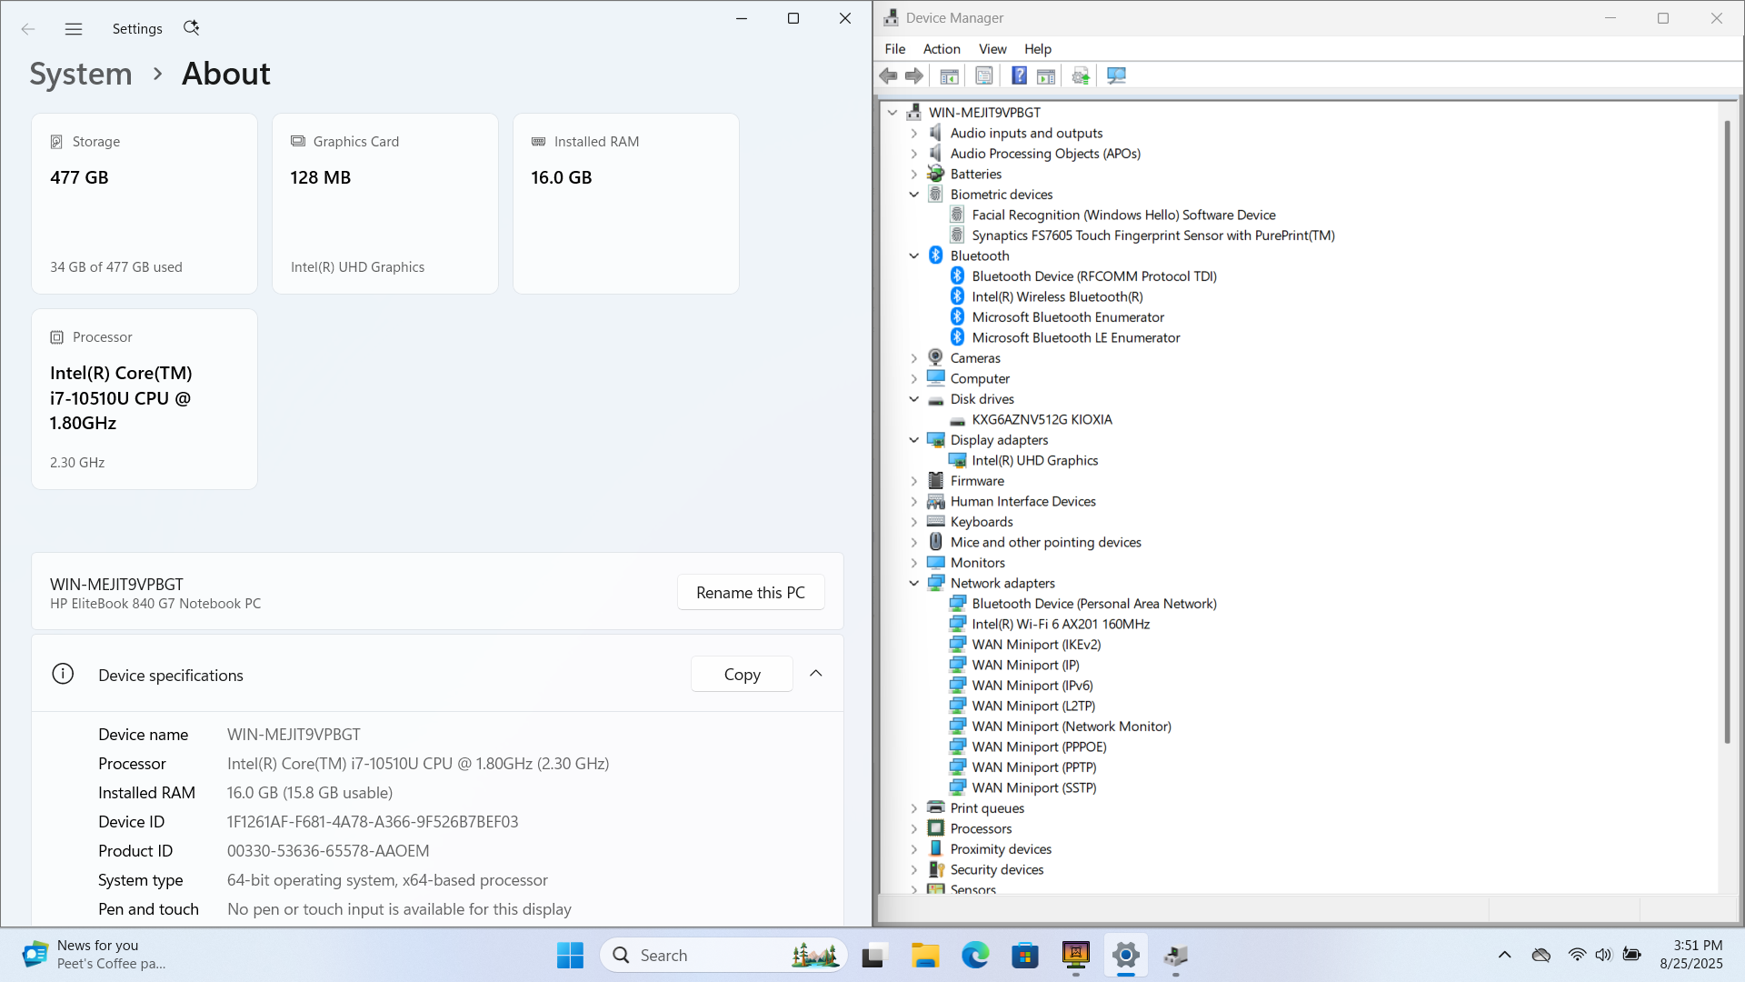Select the Mice and other pointing devices category
The image size is (1745, 982).
pyautogui.click(x=1046, y=543)
